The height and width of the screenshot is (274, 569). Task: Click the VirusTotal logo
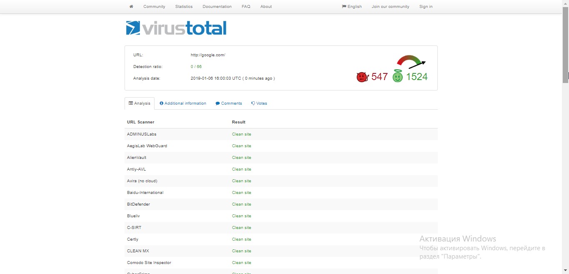click(176, 28)
